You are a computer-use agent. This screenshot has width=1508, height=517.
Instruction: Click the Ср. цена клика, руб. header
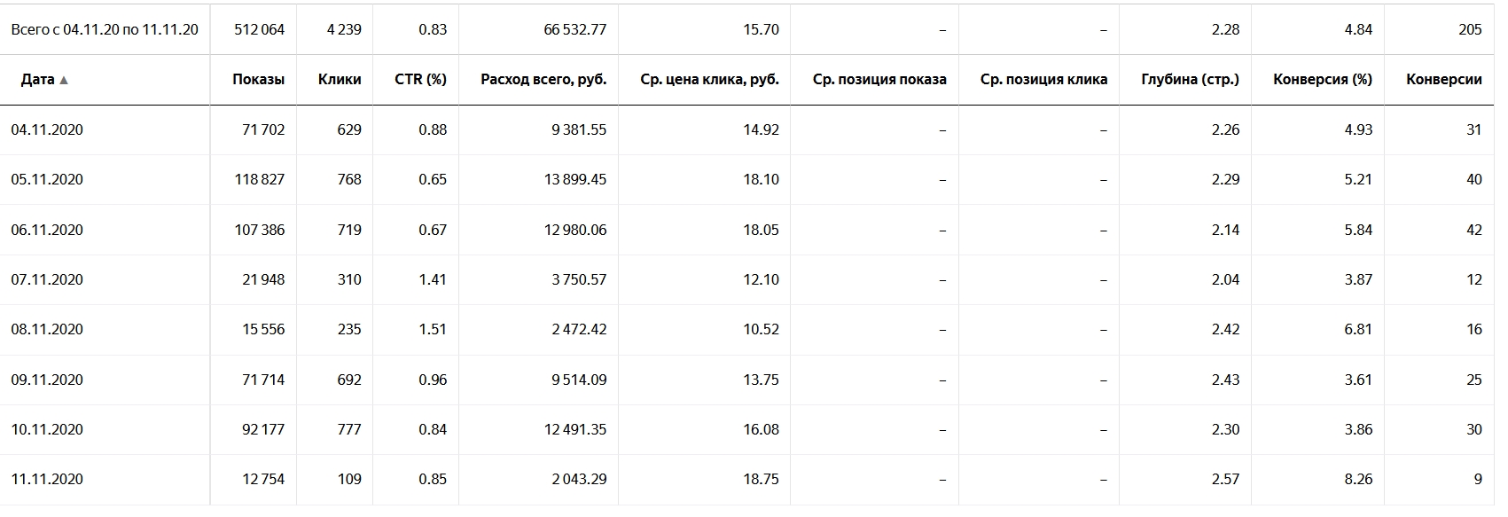tap(709, 79)
